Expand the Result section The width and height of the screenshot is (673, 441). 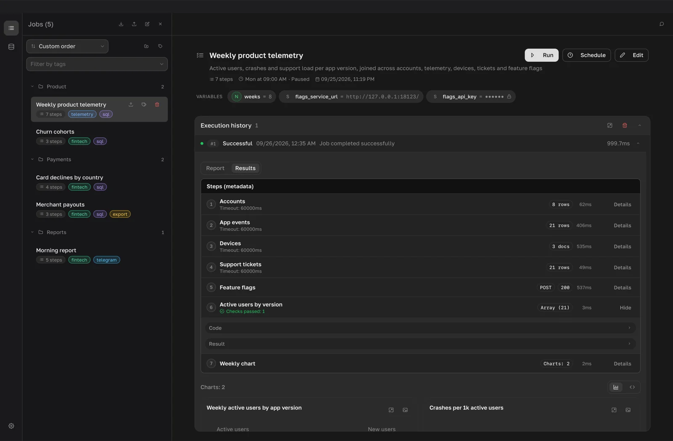pos(420,344)
